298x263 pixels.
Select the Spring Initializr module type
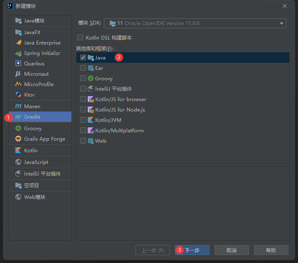pos(40,53)
